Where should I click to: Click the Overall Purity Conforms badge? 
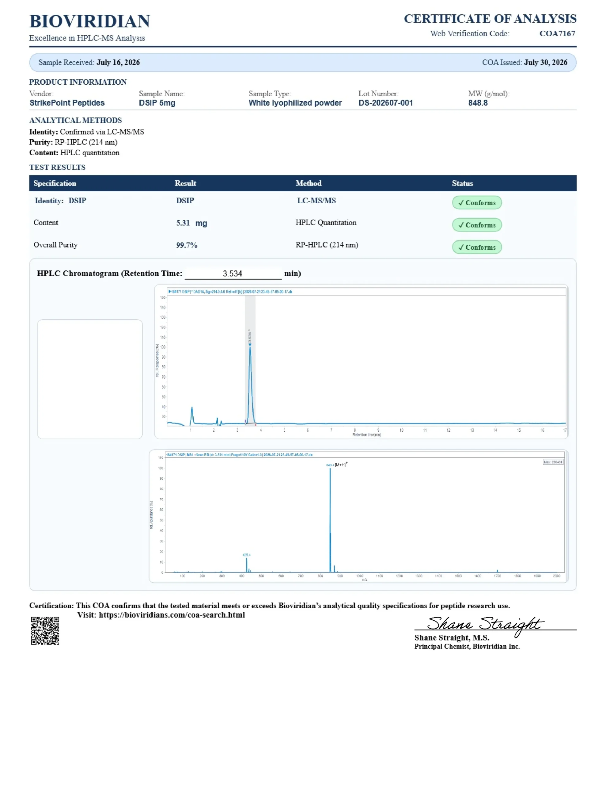477,247
